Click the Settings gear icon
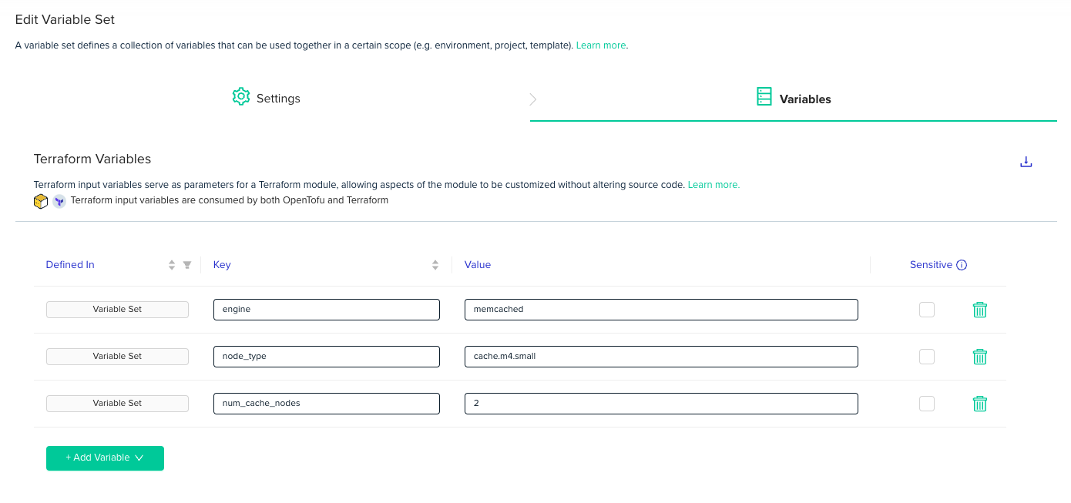Viewport: 1071px width, 503px height. 241,97
